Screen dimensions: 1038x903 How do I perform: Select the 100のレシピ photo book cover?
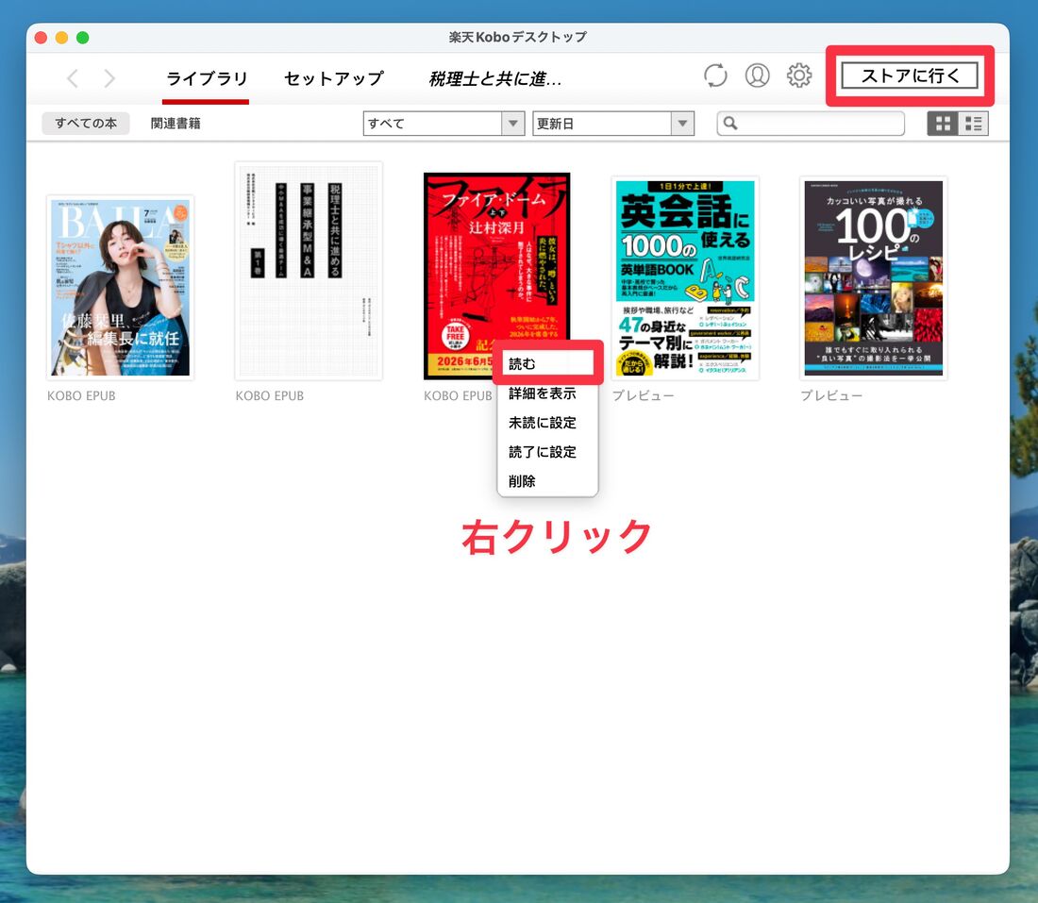coord(874,278)
